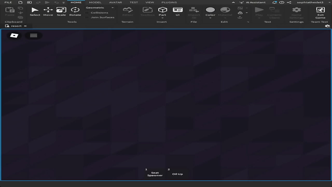This screenshot has width=332, height=187.
Task: Select the Move tool
Action: (48, 11)
